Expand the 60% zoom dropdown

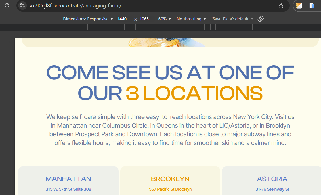(165, 19)
